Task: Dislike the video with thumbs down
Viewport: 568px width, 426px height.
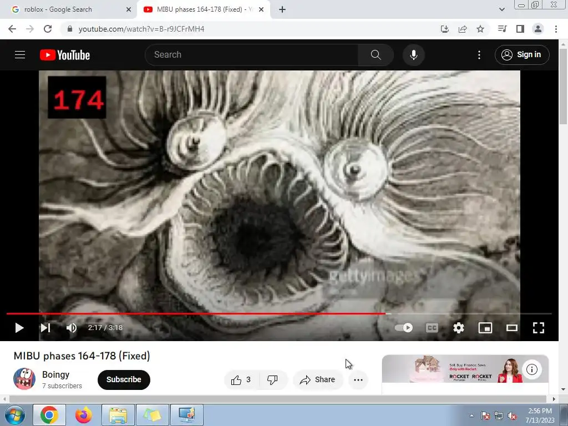Action: coord(272,379)
